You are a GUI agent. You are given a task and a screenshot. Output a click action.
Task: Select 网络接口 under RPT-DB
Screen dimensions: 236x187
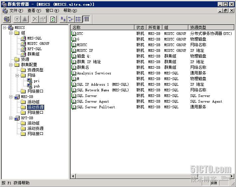pyautogui.click(x=36, y=134)
